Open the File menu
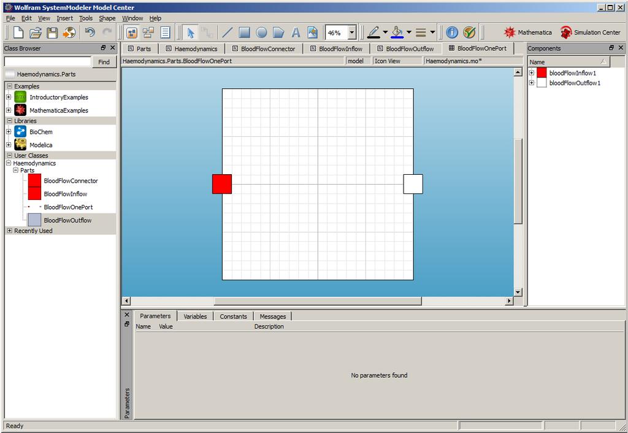Screen dimensions: 628x433 coord(10,18)
